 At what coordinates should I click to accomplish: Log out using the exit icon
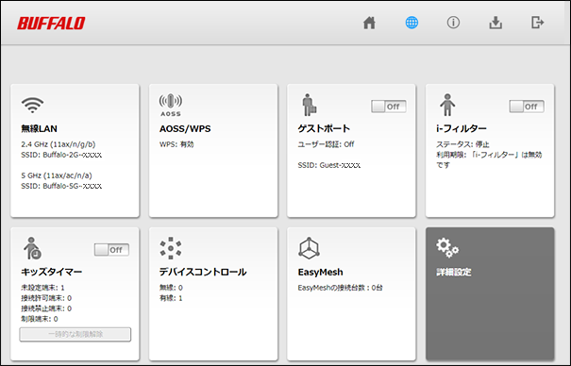click(538, 23)
